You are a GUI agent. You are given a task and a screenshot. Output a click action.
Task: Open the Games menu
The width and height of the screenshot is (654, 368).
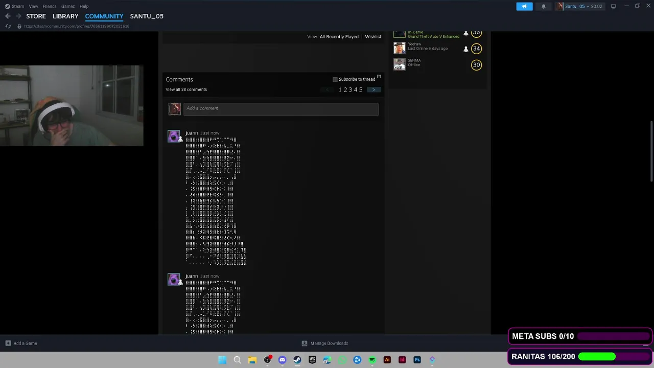[68, 6]
